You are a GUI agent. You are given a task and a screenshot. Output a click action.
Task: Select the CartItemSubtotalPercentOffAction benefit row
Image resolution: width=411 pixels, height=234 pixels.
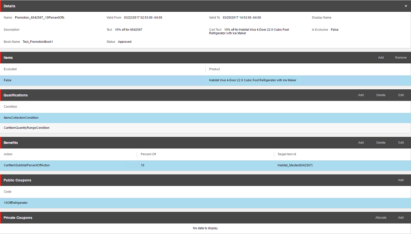pyautogui.click(x=27, y=165)
